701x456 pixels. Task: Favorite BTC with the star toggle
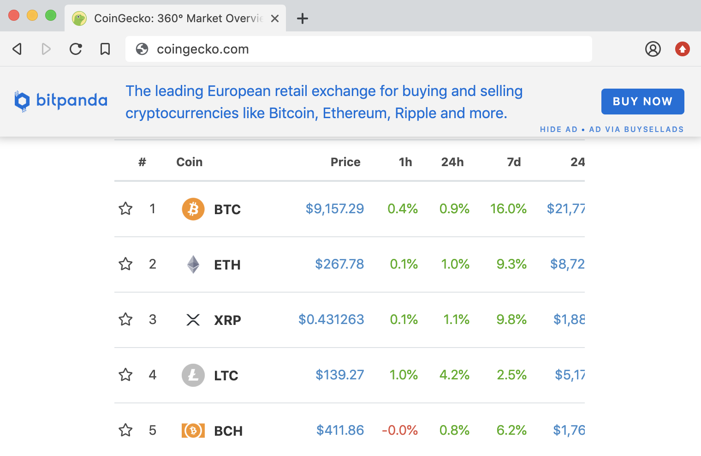(125, 209)
